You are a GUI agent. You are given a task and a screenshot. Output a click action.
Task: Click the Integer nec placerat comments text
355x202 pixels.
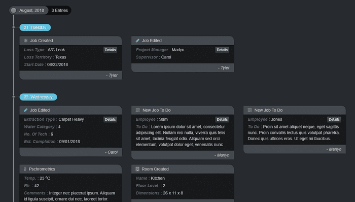tap(69, 196)
